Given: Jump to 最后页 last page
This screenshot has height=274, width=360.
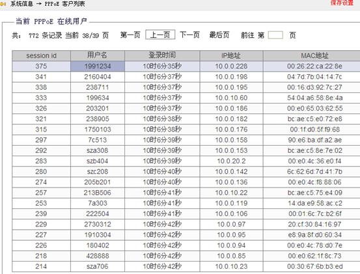Looking at the screenshot, I should point(219,35).
